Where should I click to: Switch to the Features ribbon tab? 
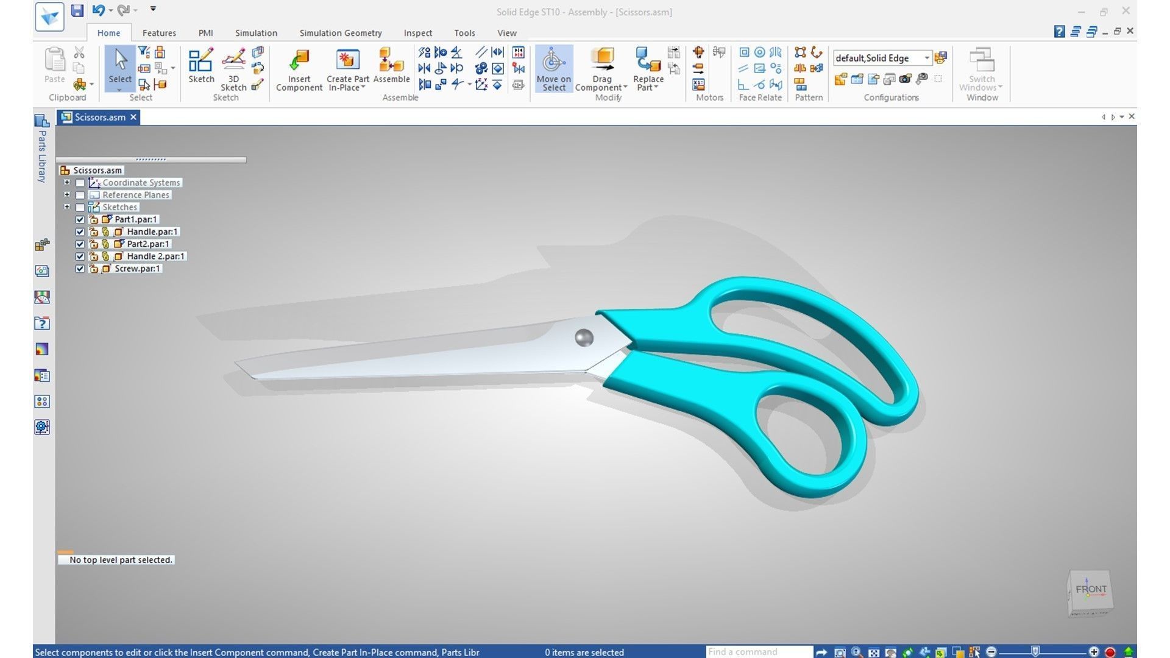point(159,33)
